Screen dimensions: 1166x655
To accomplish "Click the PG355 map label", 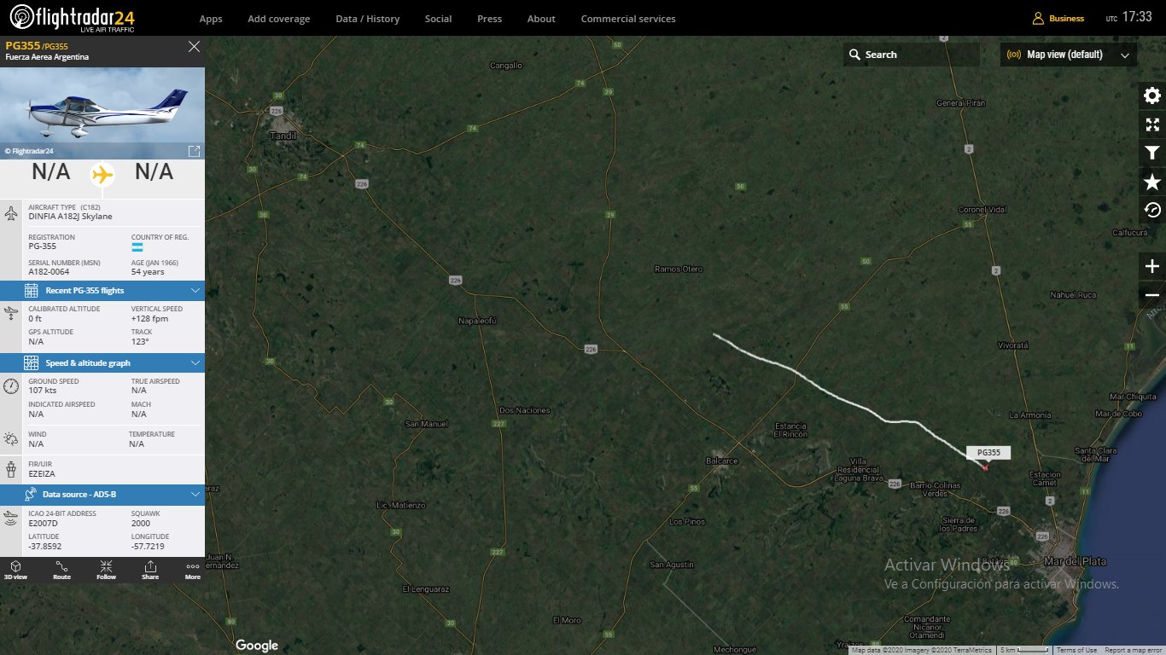I will 988,453.
